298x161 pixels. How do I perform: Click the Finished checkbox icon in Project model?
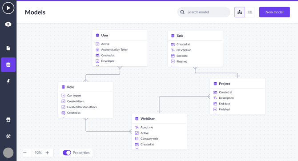215,109
